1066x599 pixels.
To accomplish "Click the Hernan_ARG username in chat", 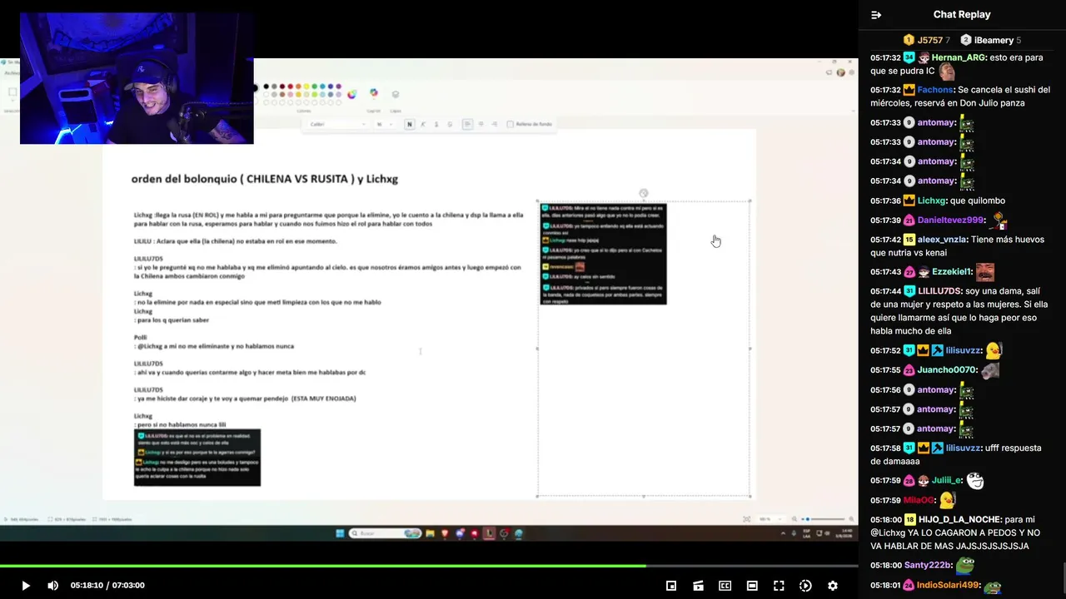I will [x=959, y=57].
